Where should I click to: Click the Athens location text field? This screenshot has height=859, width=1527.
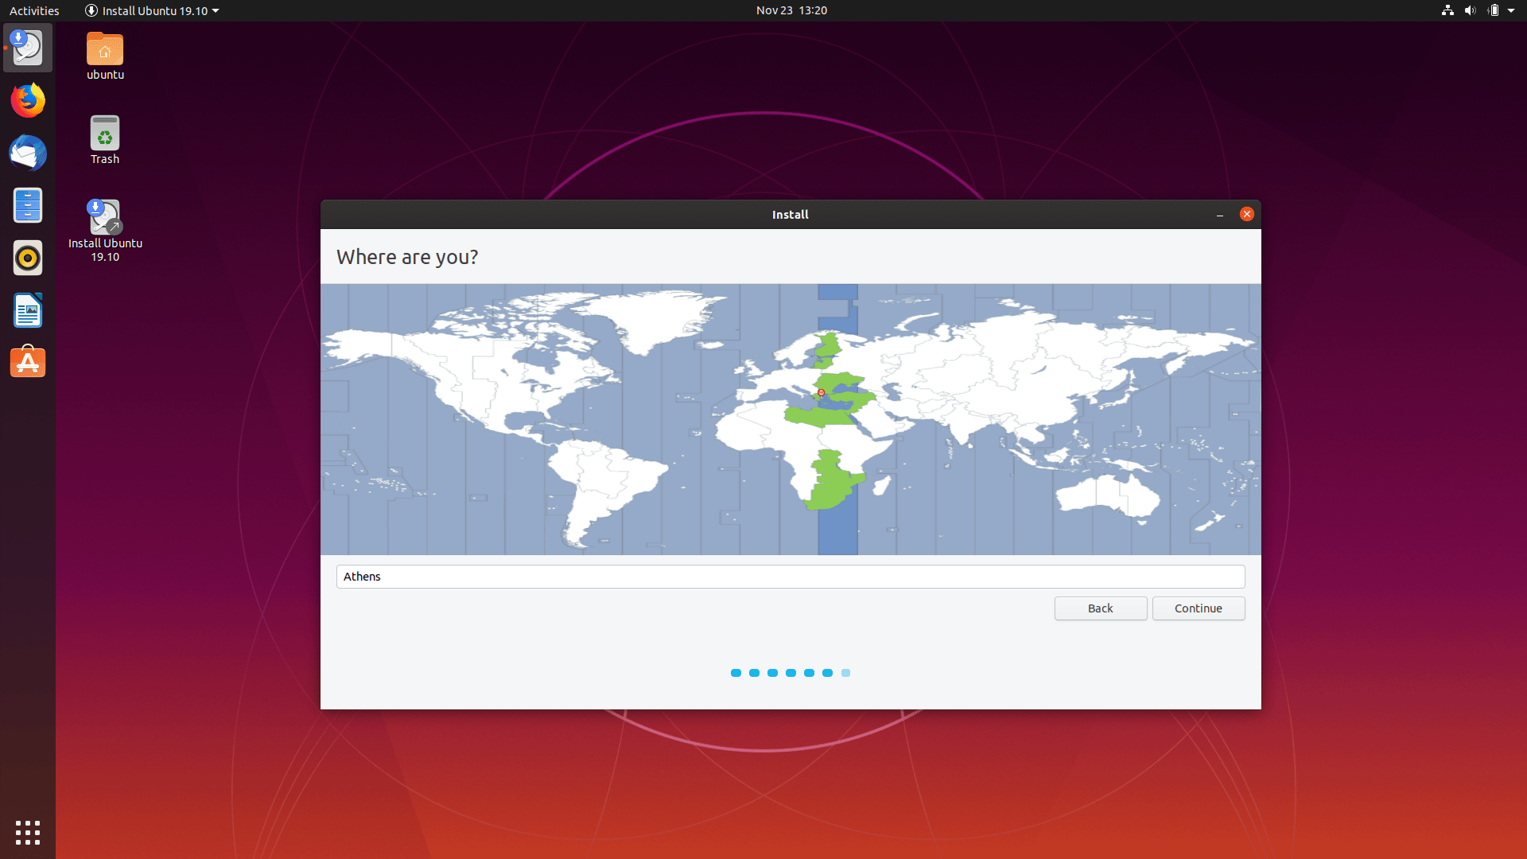(x=790, y=577)
